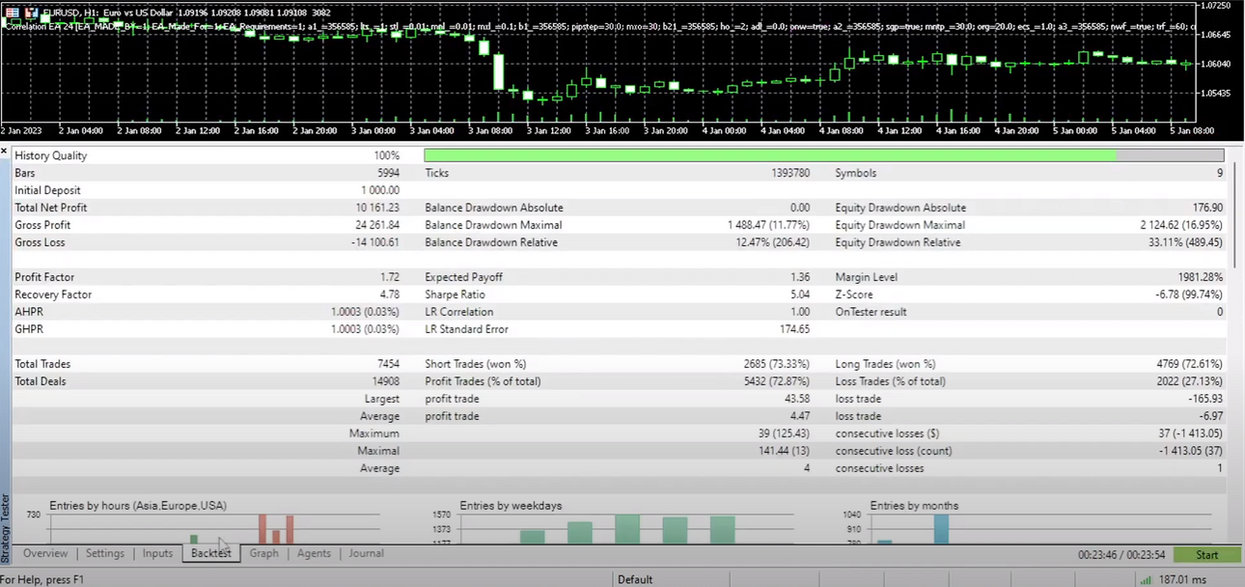Click the Entries by months chart title
The image size is (1245, 587).
click(x=914, y=505)
